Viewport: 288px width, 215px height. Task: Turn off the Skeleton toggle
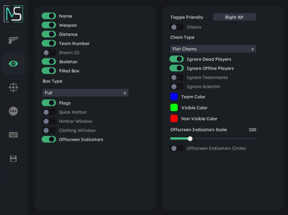click(x=49, y=62)
